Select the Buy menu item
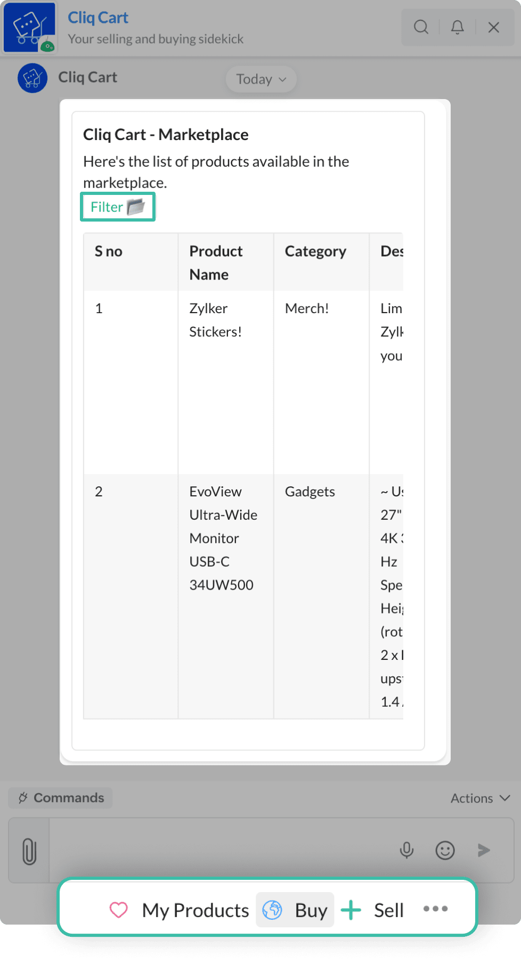The height and width of the screenshot is (964, 521). [x=295, y=910]
